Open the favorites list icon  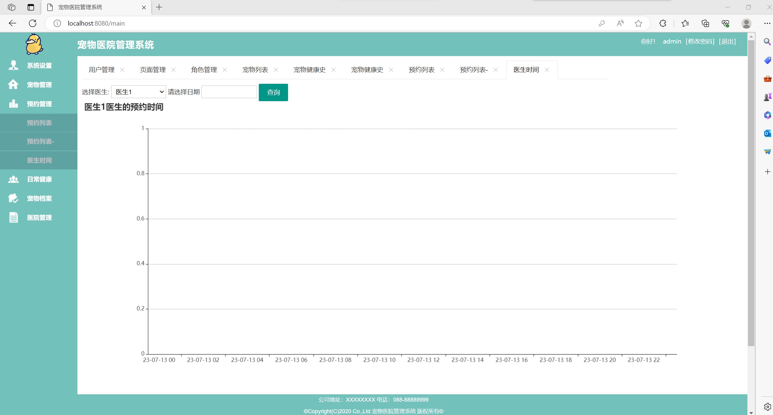685,23
